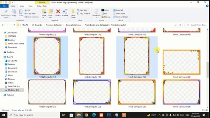
Task: Switch to large thumbnails view icon
Action: click(207, 110)
